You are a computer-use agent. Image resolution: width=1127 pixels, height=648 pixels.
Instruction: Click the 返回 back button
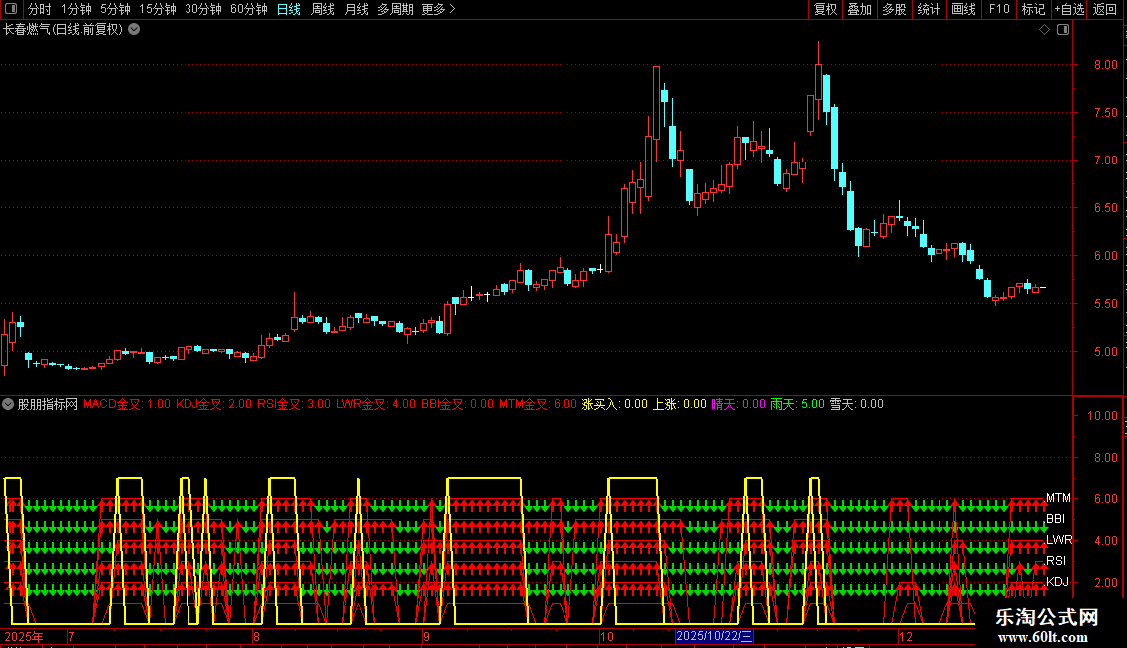click(x=1105, y=9)
